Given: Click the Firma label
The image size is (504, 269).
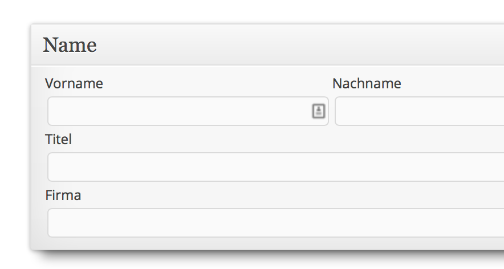Looking at the screenshot, I should pyautogui.click(x=63, y=195).
